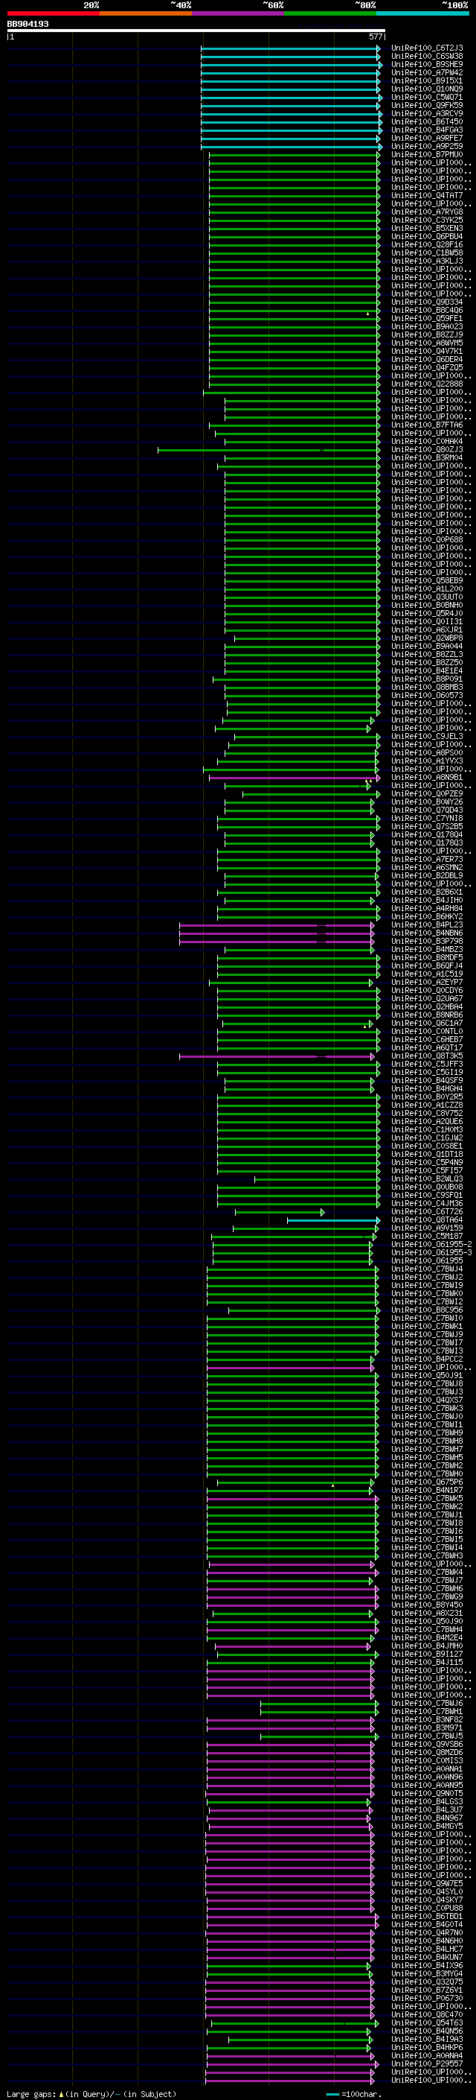Select hit label UniRef100_B3NF82
This screenshot has height=2100, width=476.
427,1719
